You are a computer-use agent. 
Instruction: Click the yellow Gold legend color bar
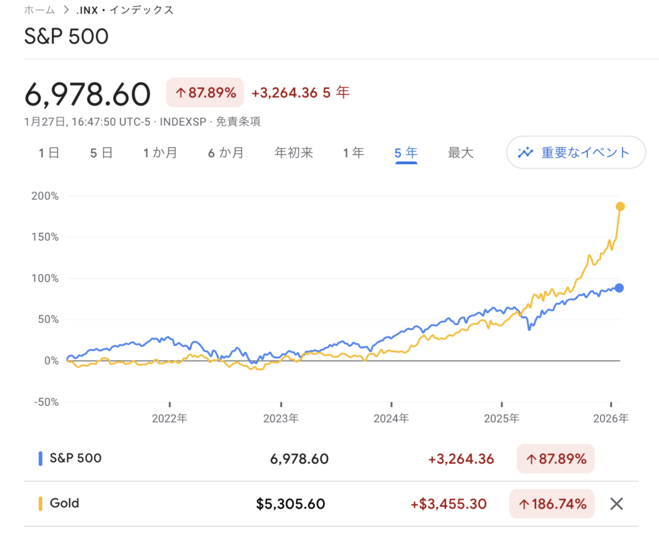[41, 503]
